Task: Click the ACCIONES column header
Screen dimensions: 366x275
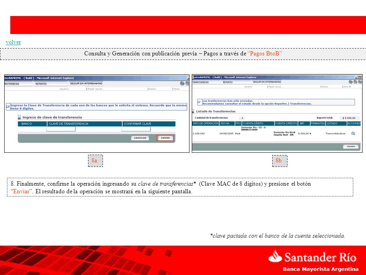Action: pyautogui.click(x=354, y=123)
